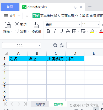The width and height of the screenshot is (103, 110).
Task: Go to first sheet navigation arrow
Action: pyautogui.click(x=5, y=104)
